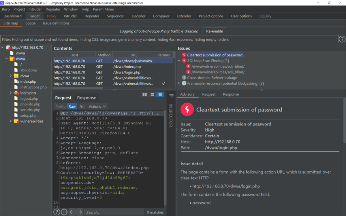Collapse the selected dvwa folder arrow

coord(7,59)
